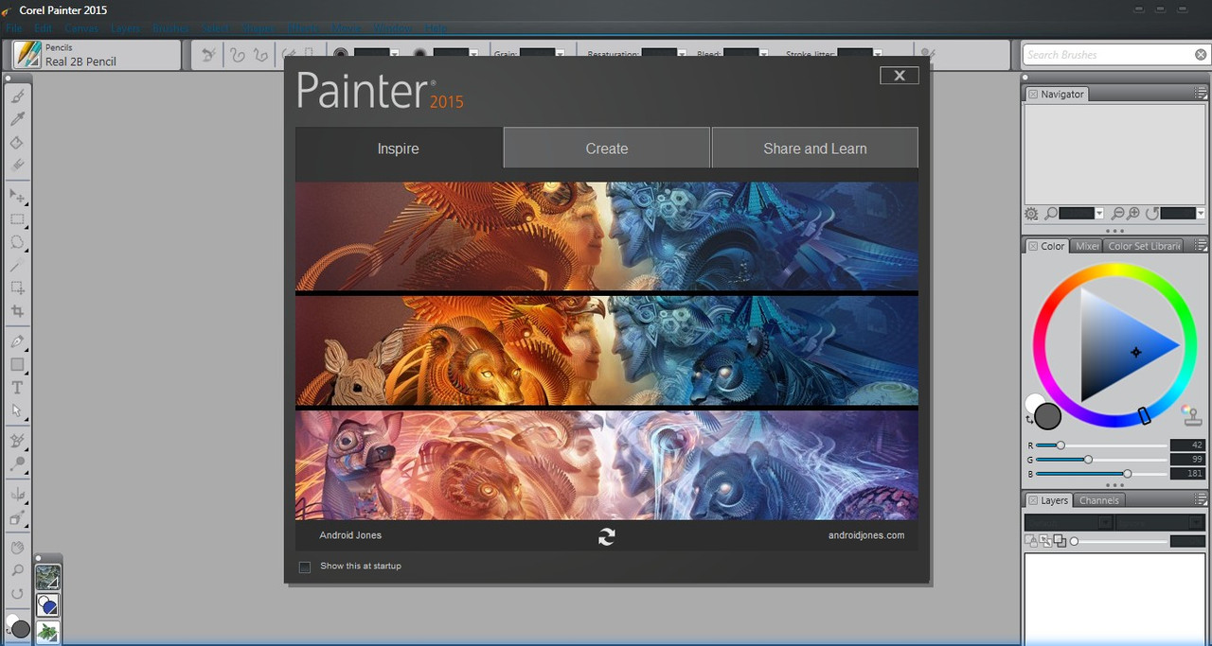Click the clone color rubber stamp icon

[x=1191, y=415]
